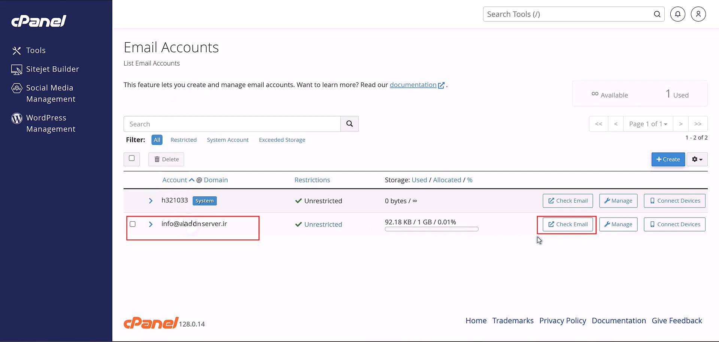The image size is (719, 342).
Task: Click the 1 Used counter
Action: click(x=677, y=94)
